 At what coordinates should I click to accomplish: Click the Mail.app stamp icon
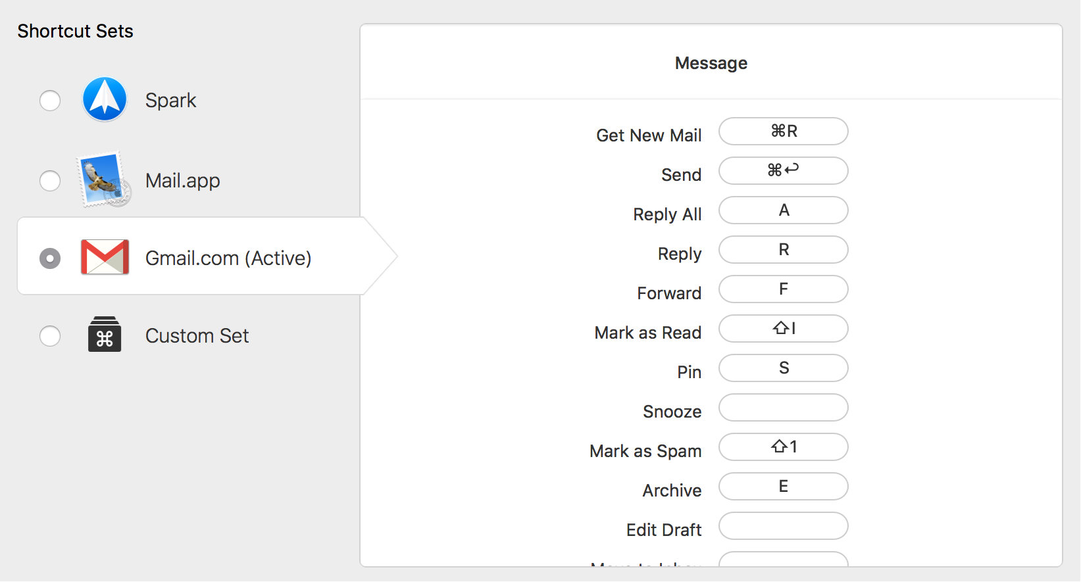[104, 180]
